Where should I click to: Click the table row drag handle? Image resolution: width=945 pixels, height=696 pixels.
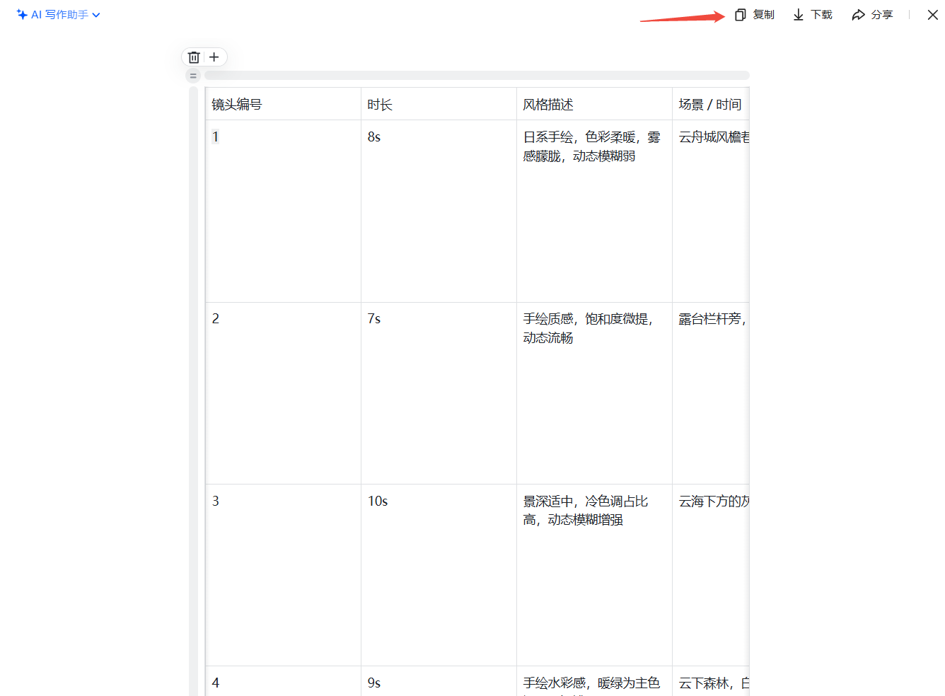click(x=193, y=76)
